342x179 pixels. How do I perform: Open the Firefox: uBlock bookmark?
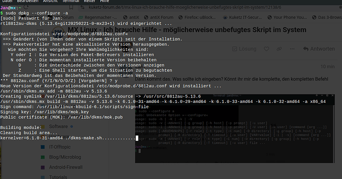197,17
